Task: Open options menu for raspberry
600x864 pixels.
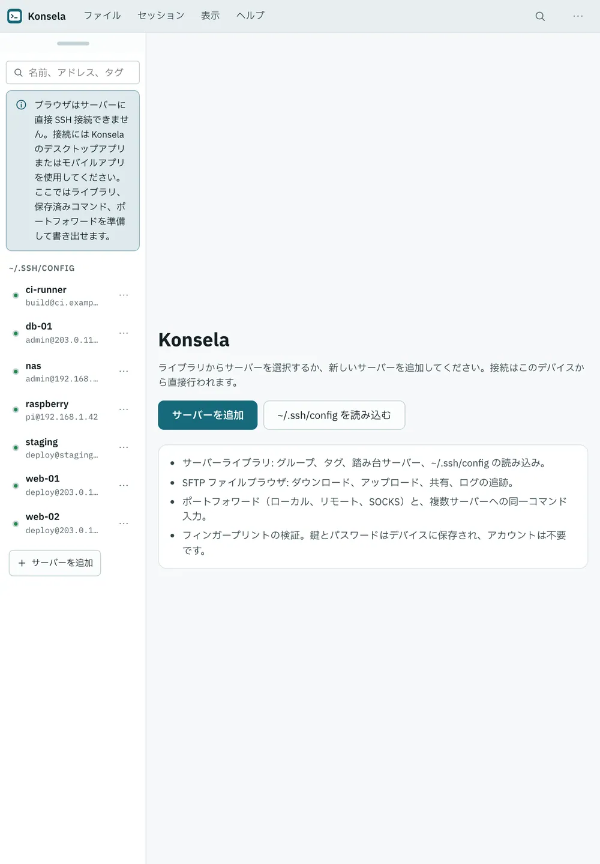Action: click(124, 409)
